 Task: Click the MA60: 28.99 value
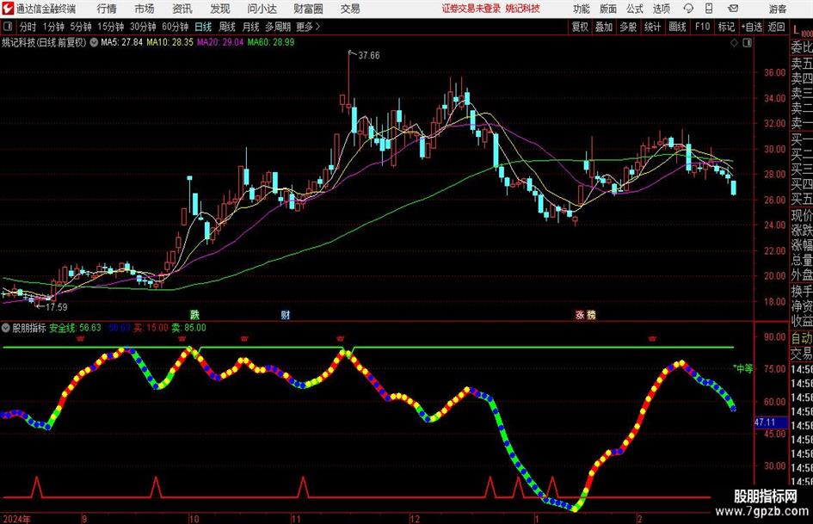[x=271, y=42]
